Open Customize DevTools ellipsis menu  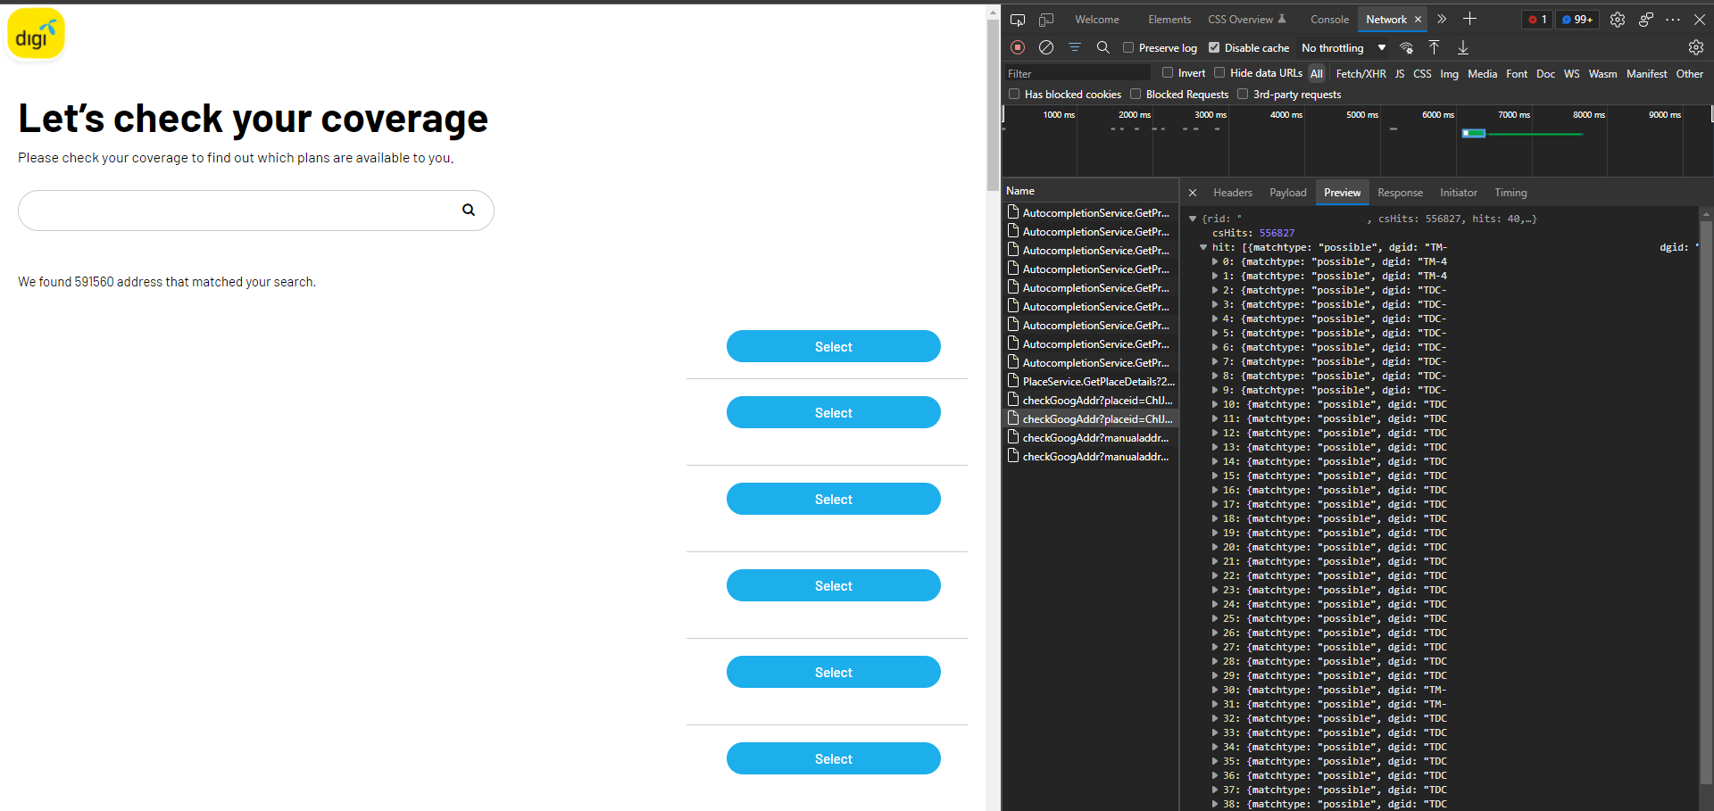tap(1673, 20)
